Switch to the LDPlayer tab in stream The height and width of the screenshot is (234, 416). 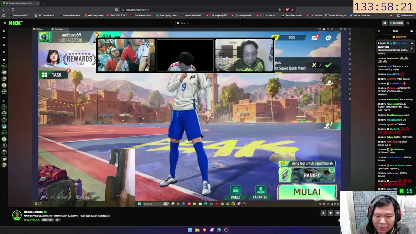point(38,29)
